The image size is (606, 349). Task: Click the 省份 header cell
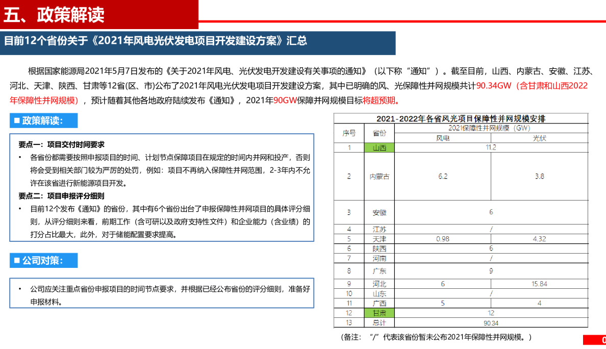(x=379, y=133)
